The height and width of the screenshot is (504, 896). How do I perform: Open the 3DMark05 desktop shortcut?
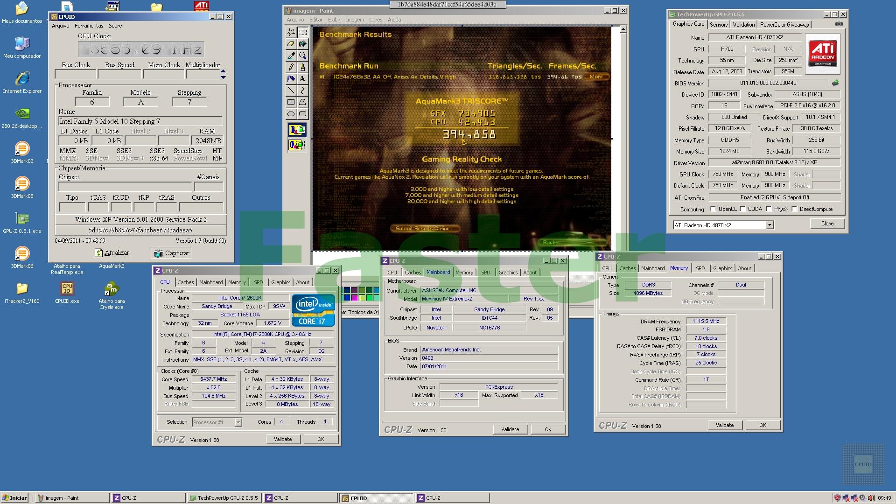point(22,187)
